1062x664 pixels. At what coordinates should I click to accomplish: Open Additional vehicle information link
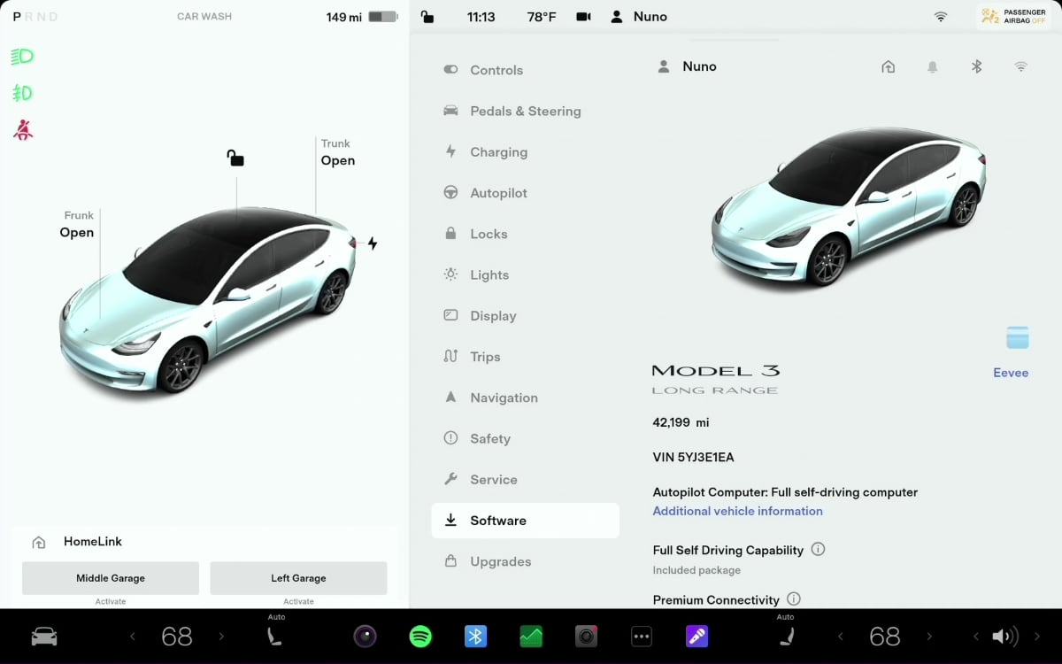tap(737, 511)
